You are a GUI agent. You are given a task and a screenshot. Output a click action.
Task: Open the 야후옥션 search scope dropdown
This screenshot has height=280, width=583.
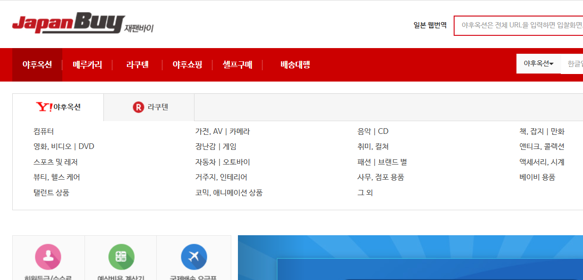tap(539, 64)
